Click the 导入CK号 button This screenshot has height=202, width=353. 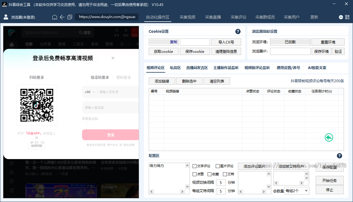pyautogui.click(x=226, y=42)
